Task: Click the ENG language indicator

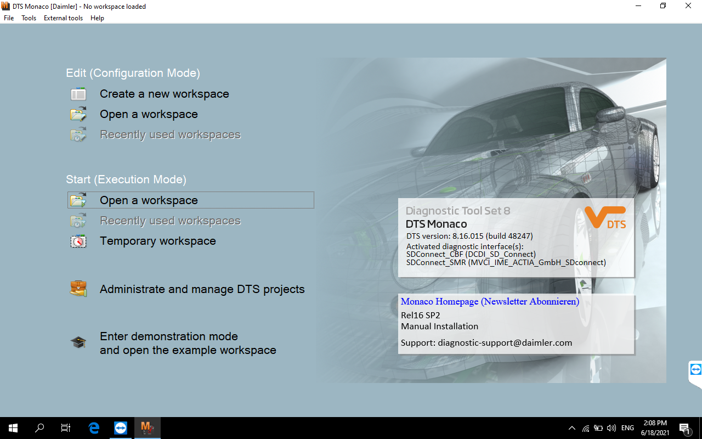Action: (x=628, y=428)
